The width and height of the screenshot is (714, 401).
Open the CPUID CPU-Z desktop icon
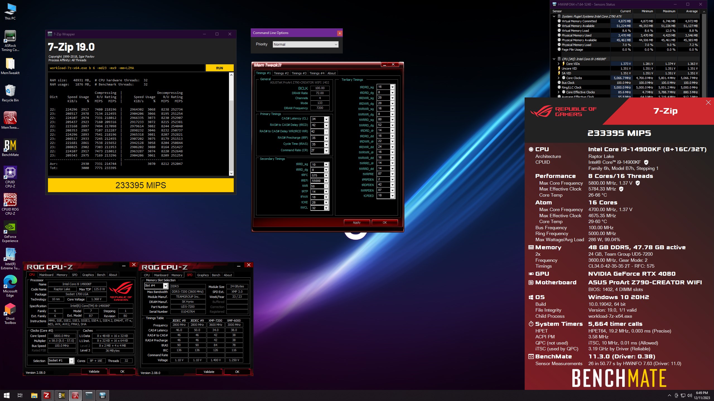pyautogui.click(x=10, y=177)
